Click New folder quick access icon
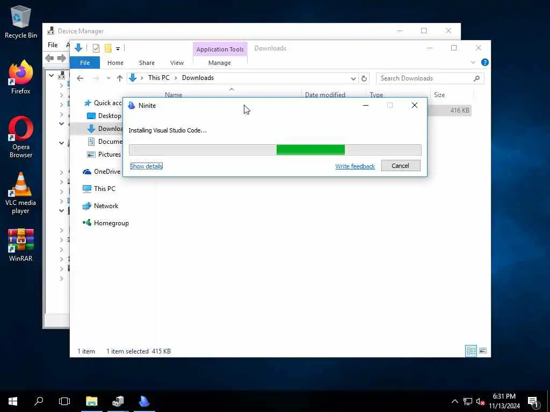The image size is (550, 412). coord(108,48)
